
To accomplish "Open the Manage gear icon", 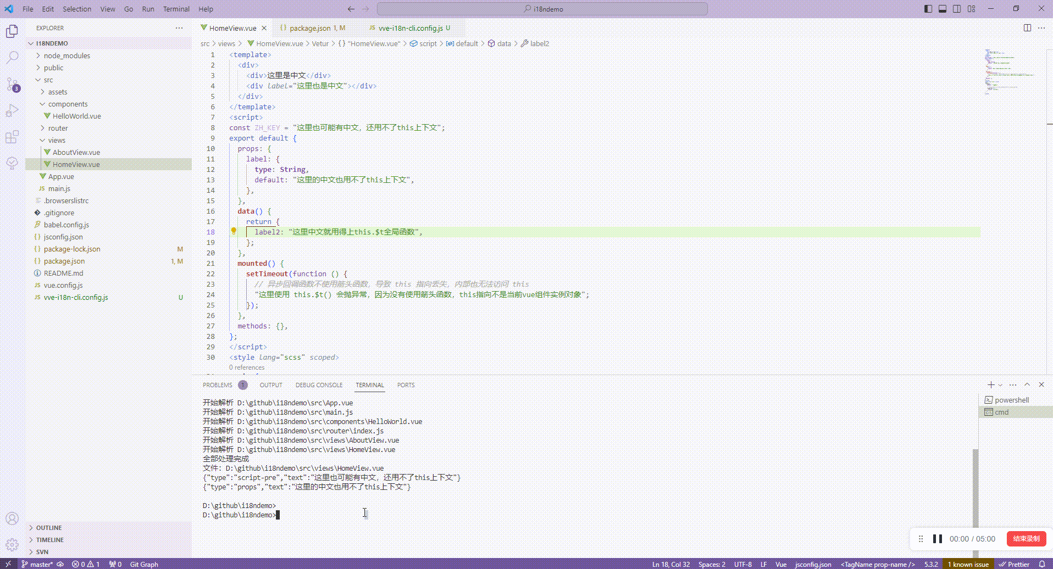I will [12, 545].
